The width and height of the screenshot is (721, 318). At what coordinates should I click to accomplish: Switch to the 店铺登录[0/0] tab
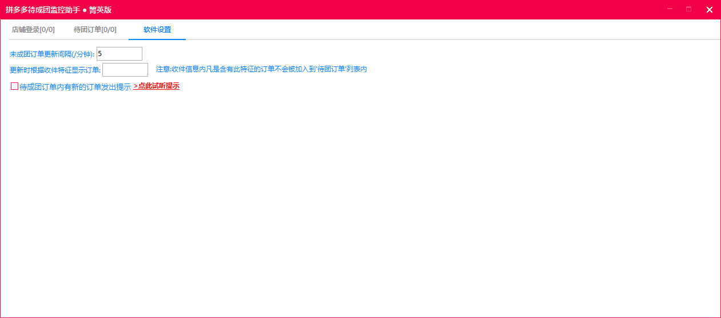pyautogui.click(x=33, y=30)
